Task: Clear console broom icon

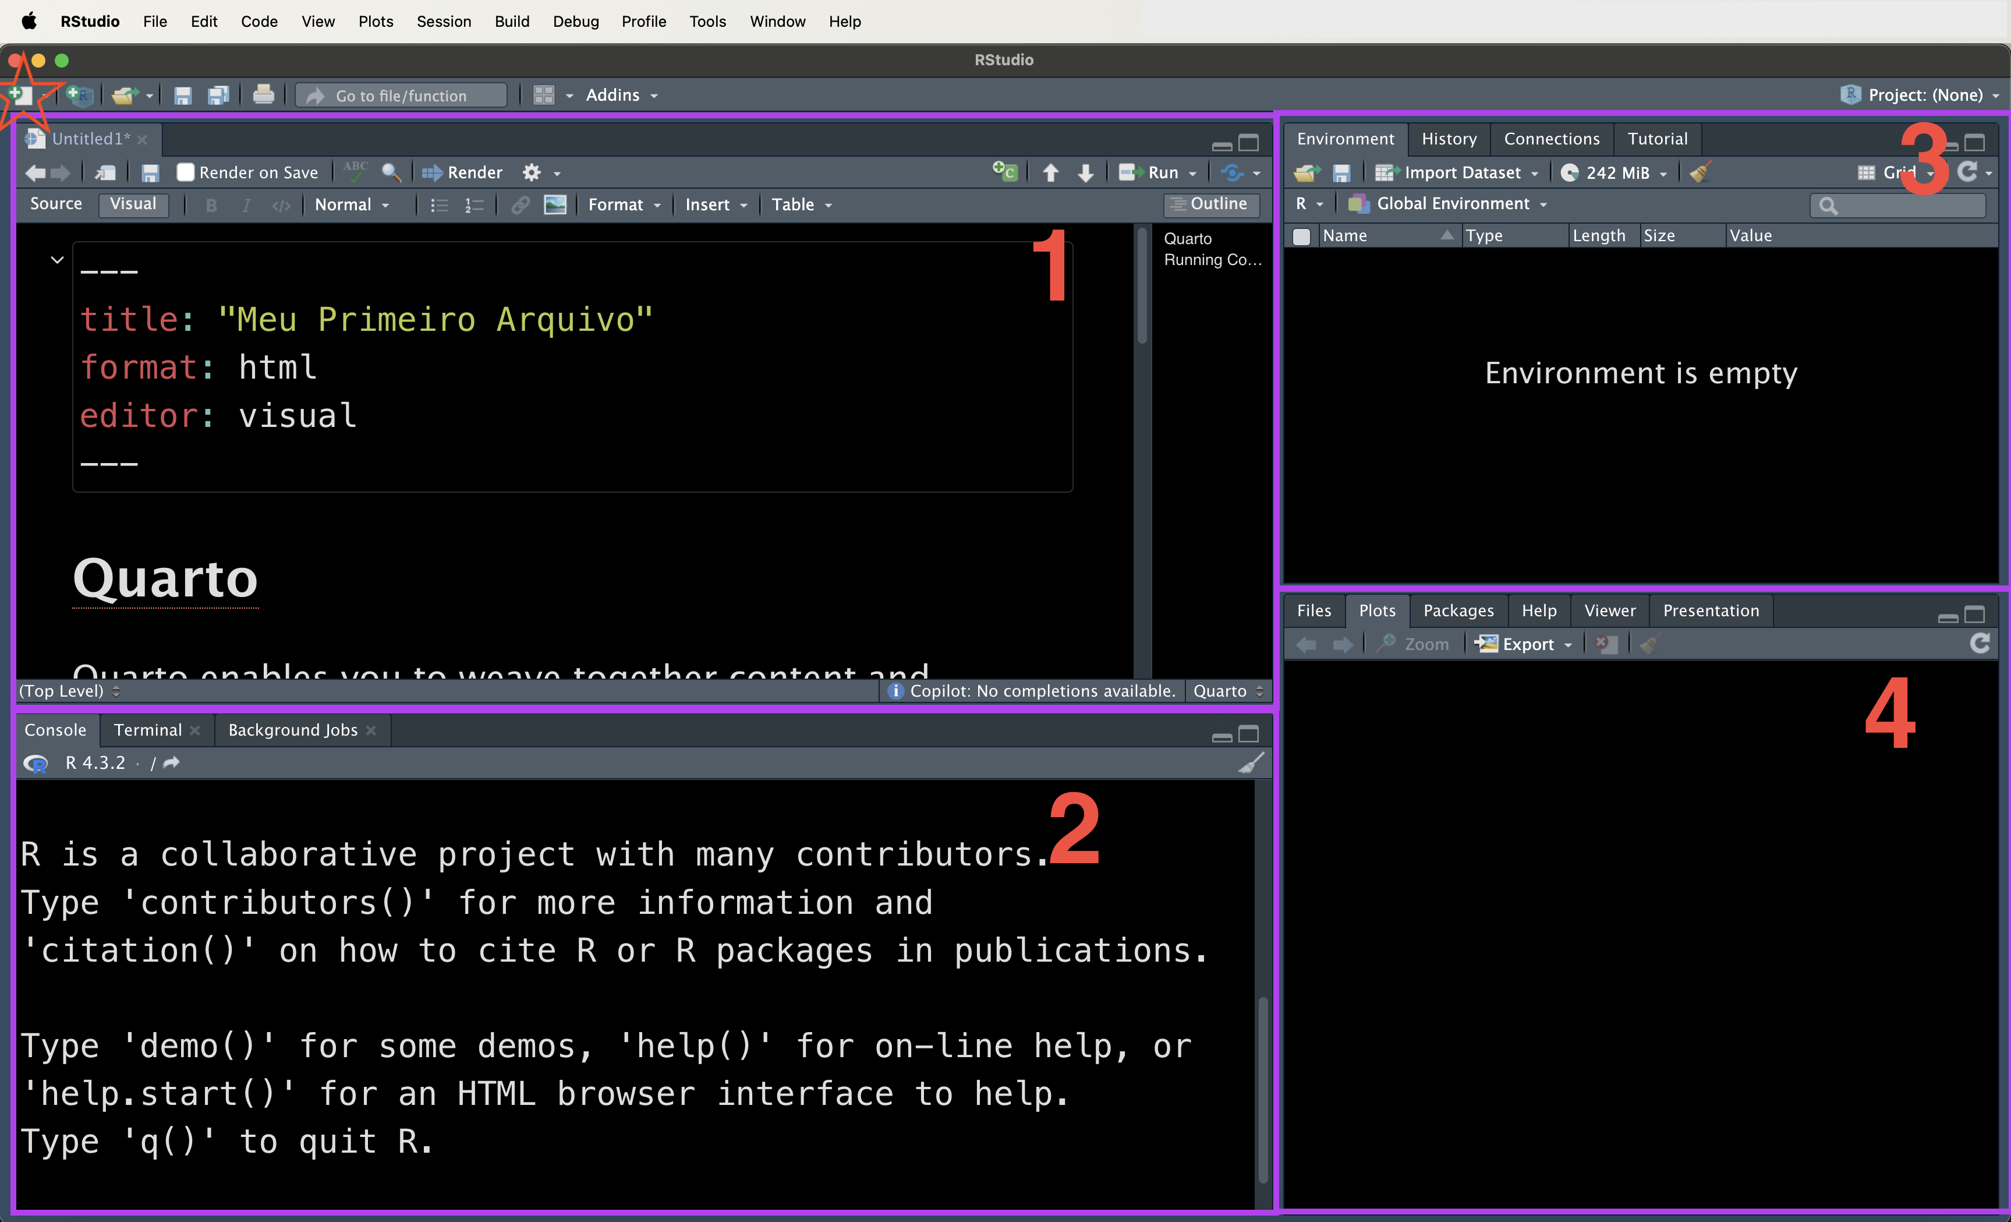Action: 1251,762
